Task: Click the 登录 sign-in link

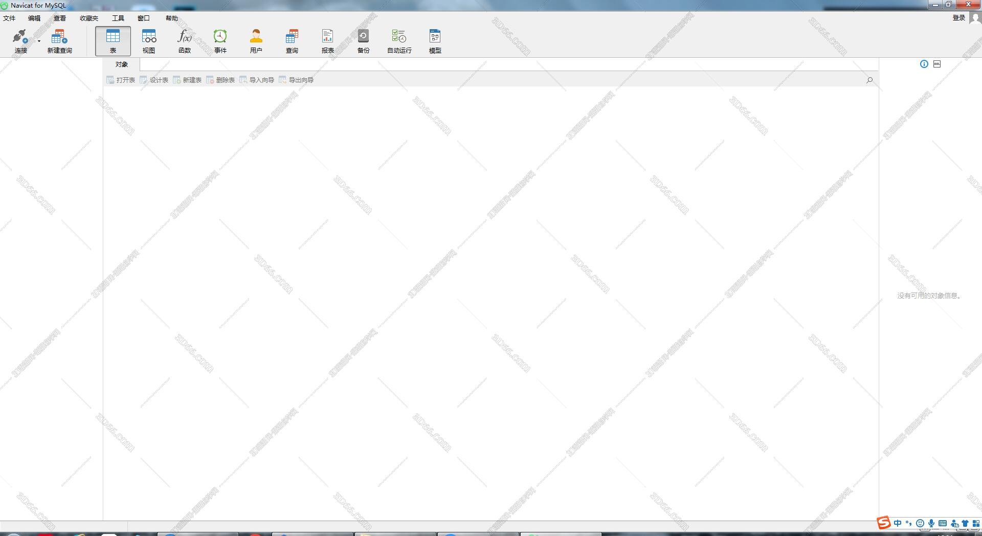Action: pos(959,18)
